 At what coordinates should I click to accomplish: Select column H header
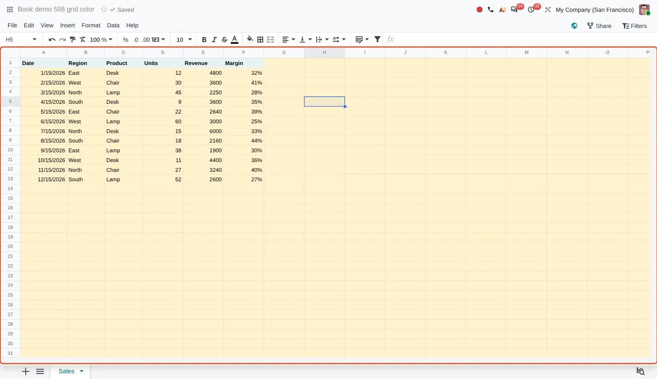click(x=324, y=53)
